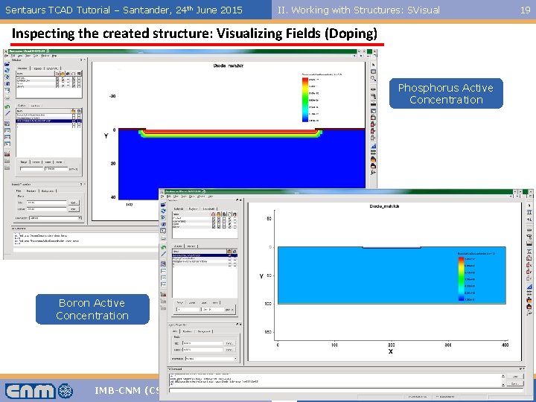Click first column header icon in Phosphorus window's materials table
This screenshot has width=536, height=402.
tap(57, 74)
